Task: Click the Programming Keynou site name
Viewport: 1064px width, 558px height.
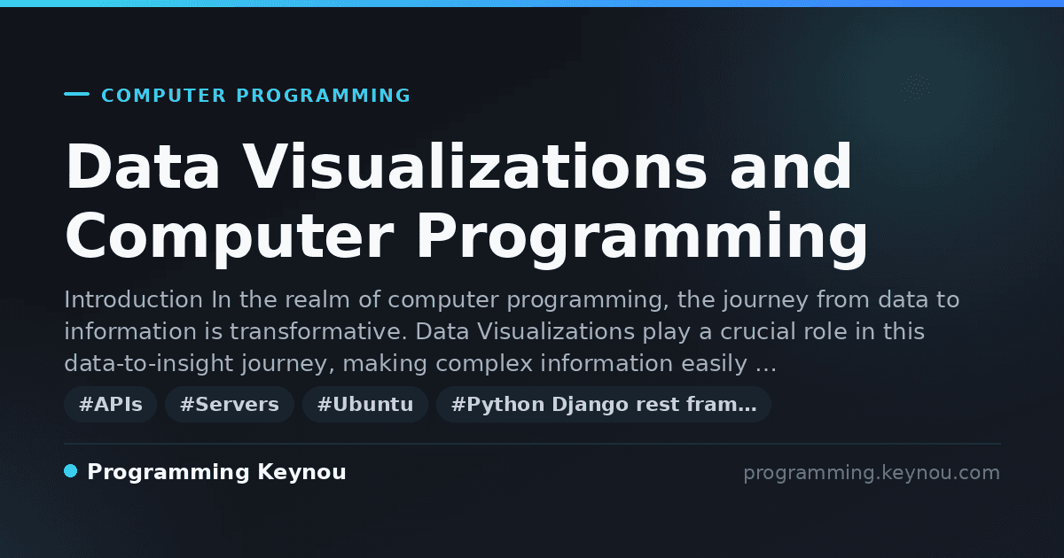Action: pos(216,472)
